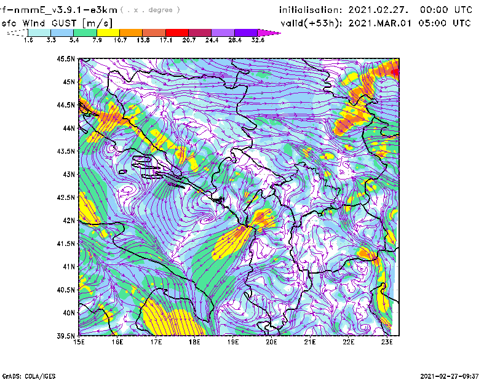The image size is (492, 380).
Task: Click the "40N" latitude label
Action: point(69,313)
